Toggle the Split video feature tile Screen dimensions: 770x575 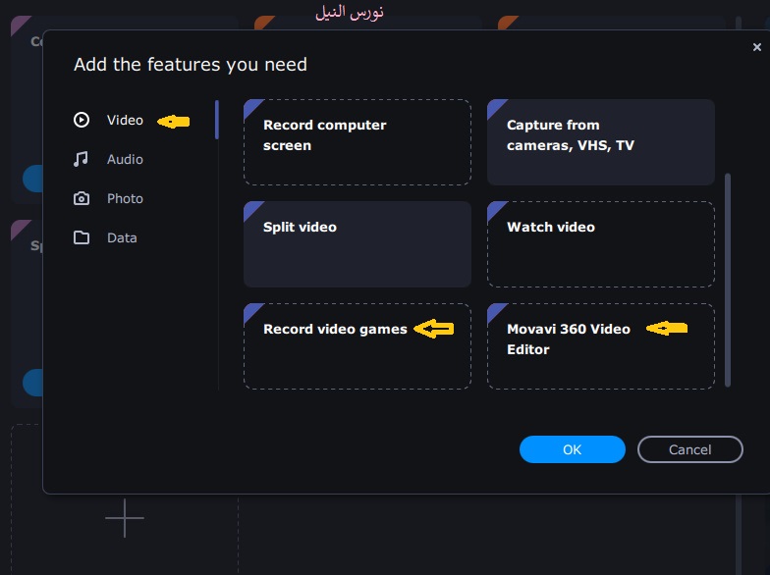[357, 244]
